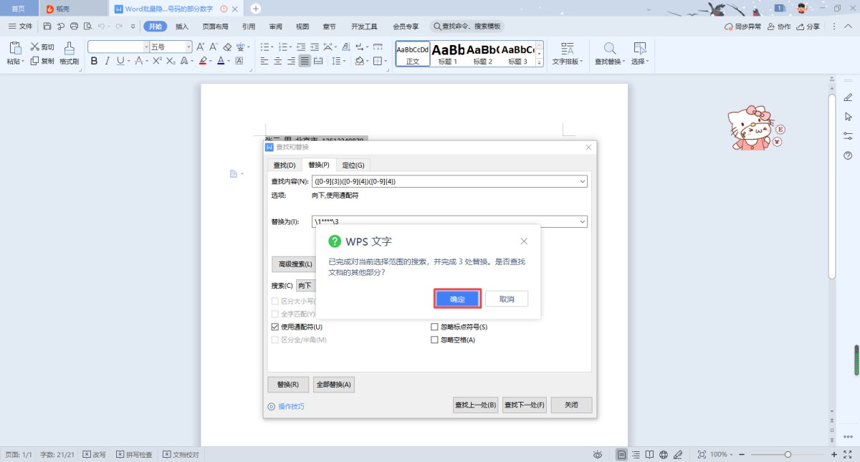This screenshot has width=860, height=462.
Task: Click the 取消 cancel button
Action: tap(507, 299)
